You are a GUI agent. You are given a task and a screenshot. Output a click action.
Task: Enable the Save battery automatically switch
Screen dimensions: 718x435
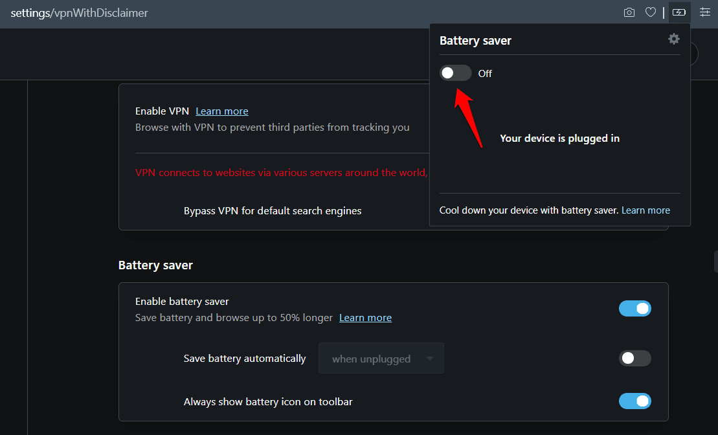click(x=635, y=358)
